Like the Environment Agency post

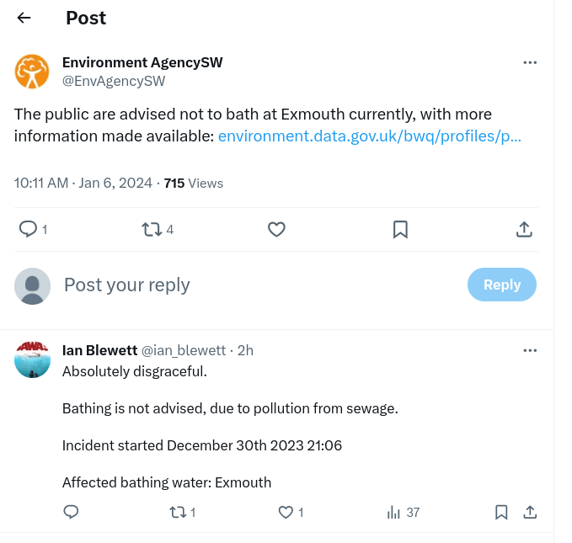tap(276, 229)
